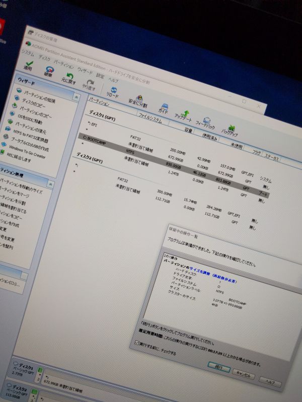Image resolution: width=302 pixels, height=402 pixels.
Task: Click the ステータス column header
Action: click(x=271, y=157)
